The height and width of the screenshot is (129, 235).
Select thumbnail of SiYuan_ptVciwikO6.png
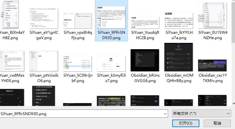[44, 61]
